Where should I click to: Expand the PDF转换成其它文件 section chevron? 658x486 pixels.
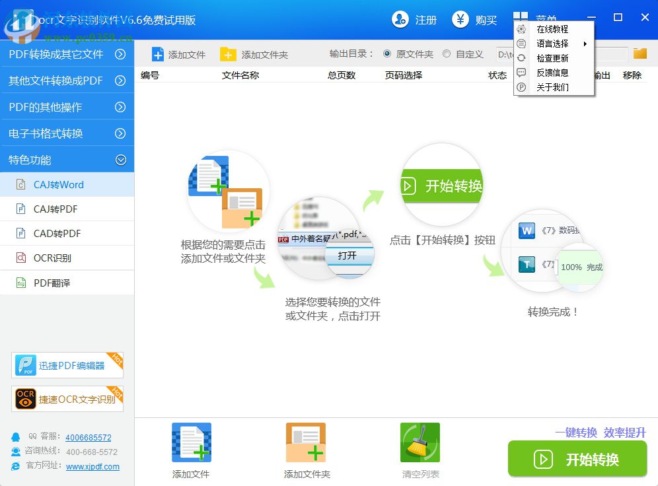(x=120, y=54)
